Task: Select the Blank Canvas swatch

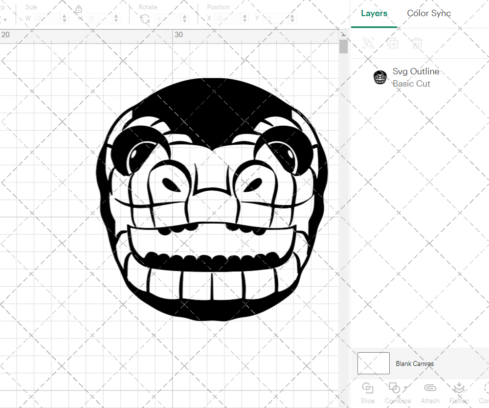Action: pos(373,363)
